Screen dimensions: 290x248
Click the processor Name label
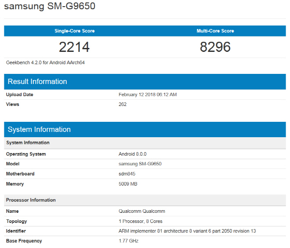click(12, 212)
